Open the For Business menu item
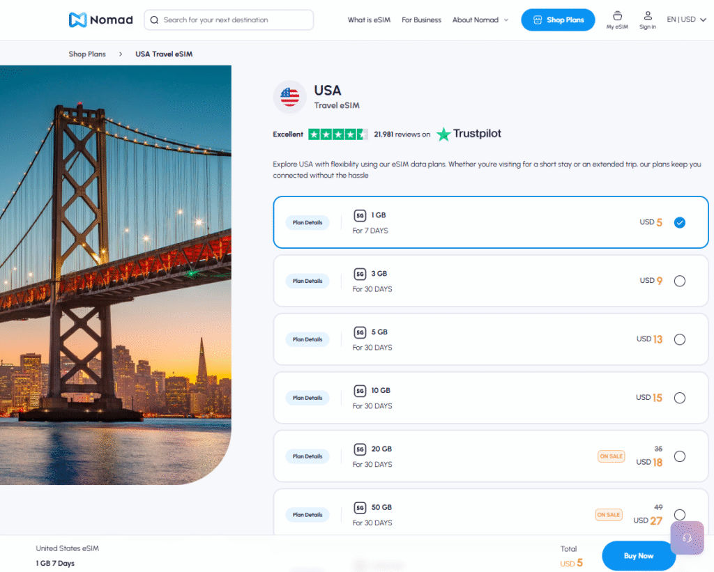 pos(421,20)
